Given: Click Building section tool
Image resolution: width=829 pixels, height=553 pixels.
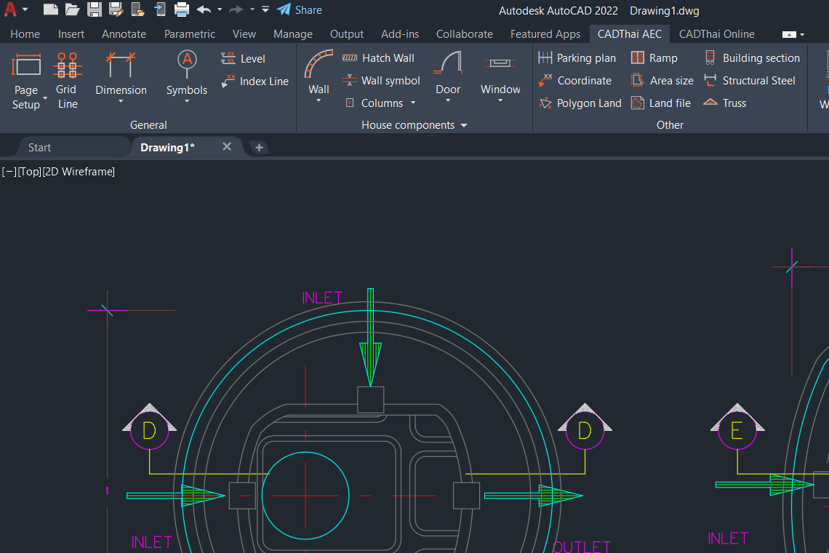Looking at the screenshot, I should point(752,58).
